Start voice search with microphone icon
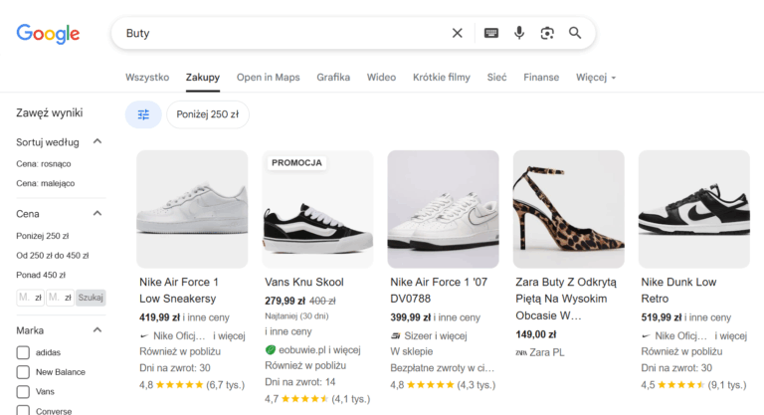Viewport: 764px width, 415px height. tap(519, 33)
